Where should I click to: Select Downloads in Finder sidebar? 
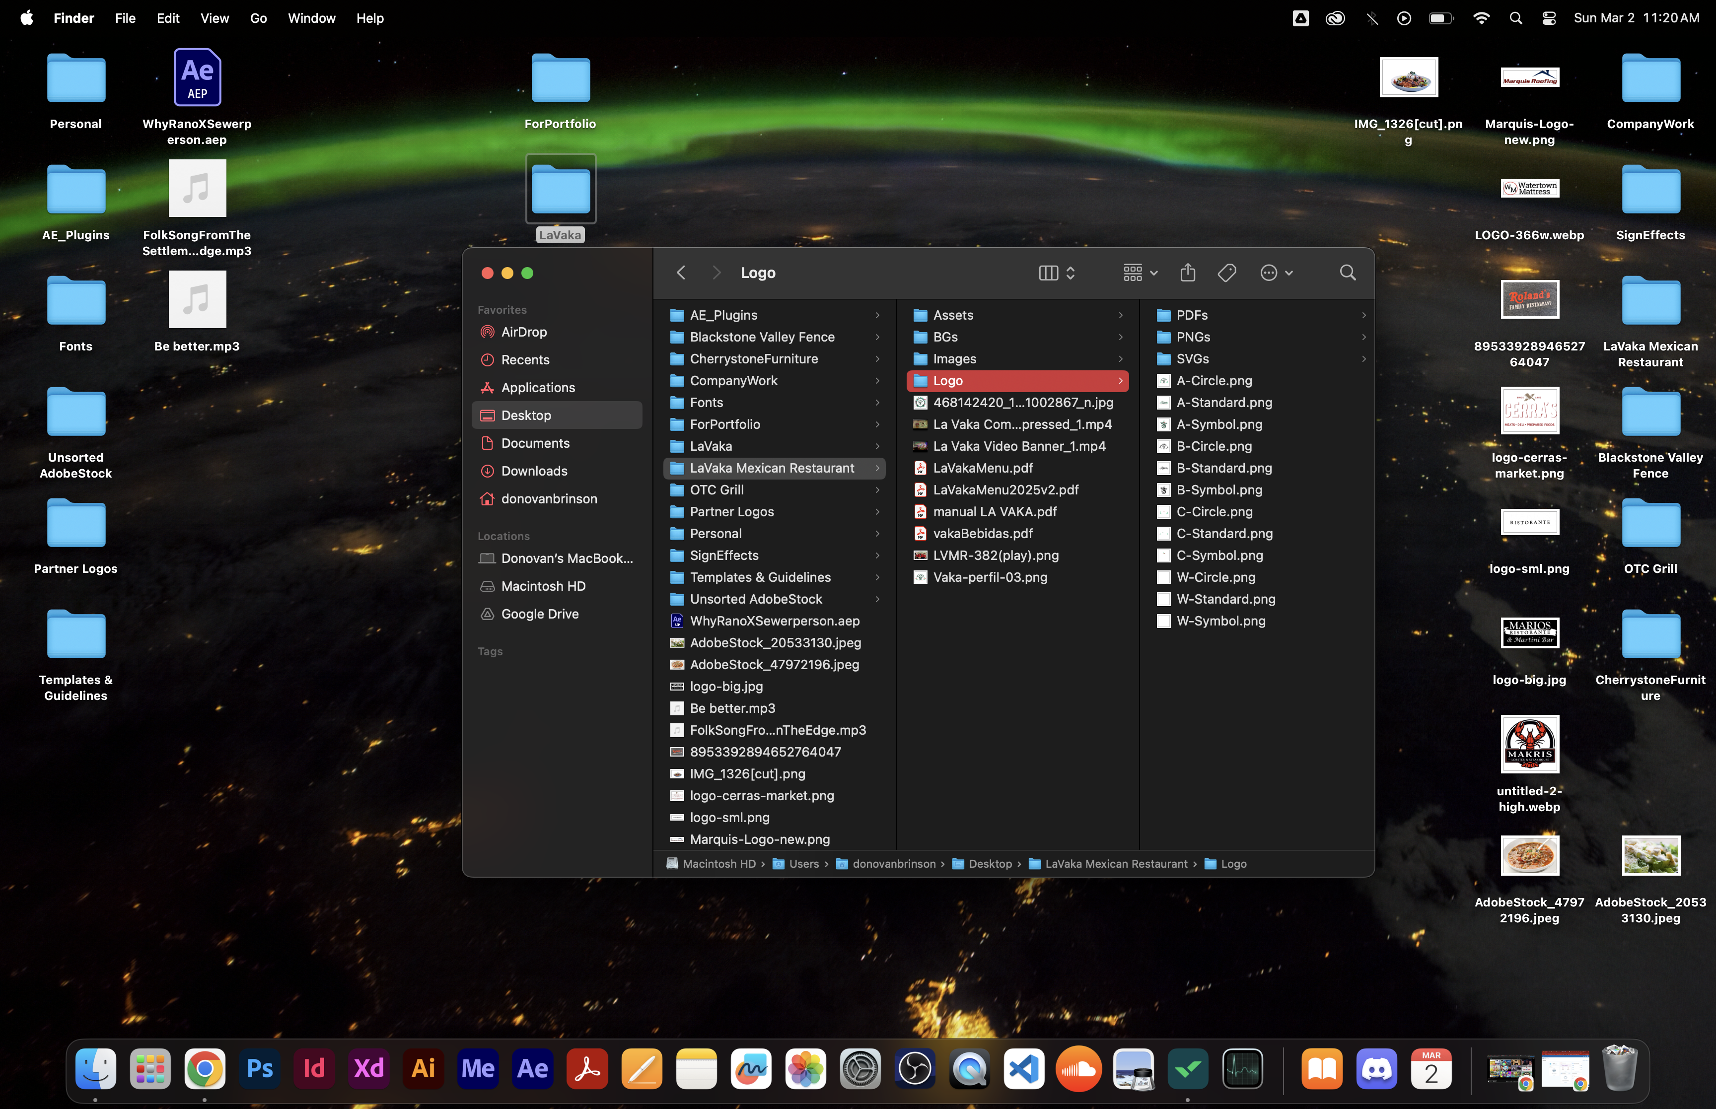pos(534,471)
